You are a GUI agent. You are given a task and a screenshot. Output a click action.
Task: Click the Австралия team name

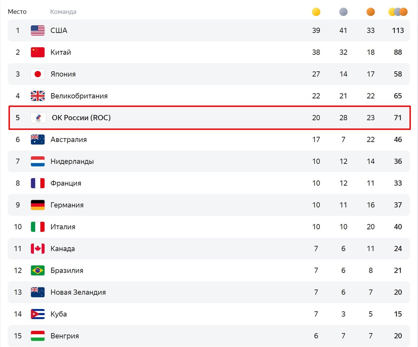(x=69, y=140)
